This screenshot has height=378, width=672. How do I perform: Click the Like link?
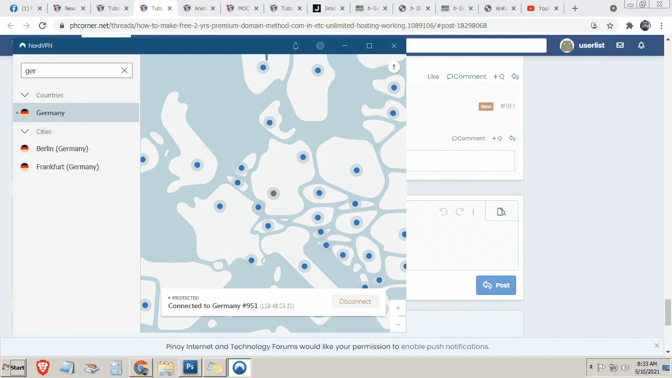[x=433, y=76]
